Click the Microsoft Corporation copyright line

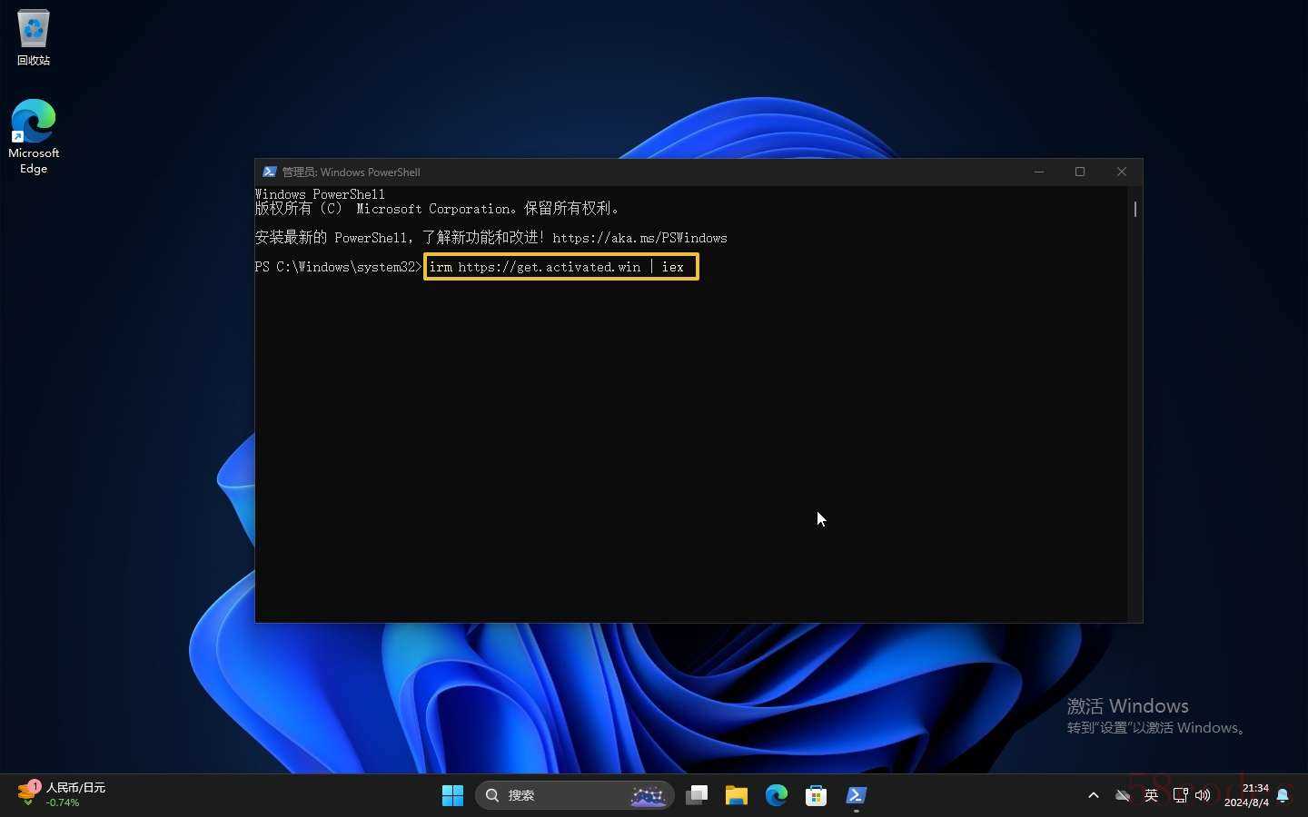pos(437,209)
